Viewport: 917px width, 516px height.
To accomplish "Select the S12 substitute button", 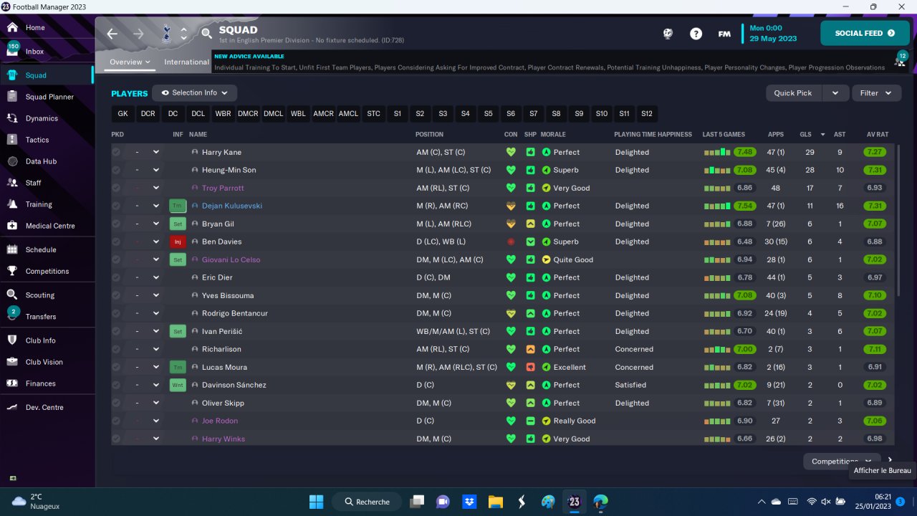I will pyautogui.click(x=647, y=114).
